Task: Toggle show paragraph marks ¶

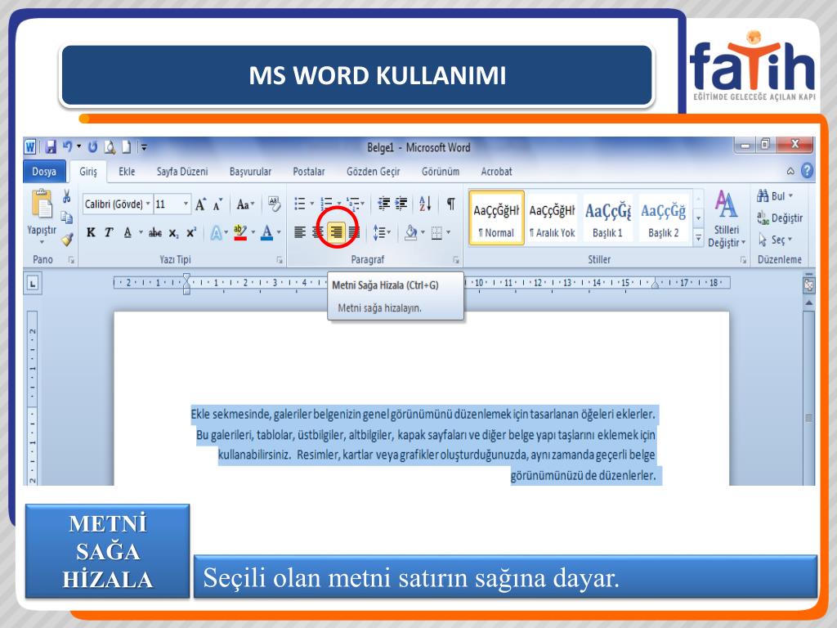Action: (451, 204)
